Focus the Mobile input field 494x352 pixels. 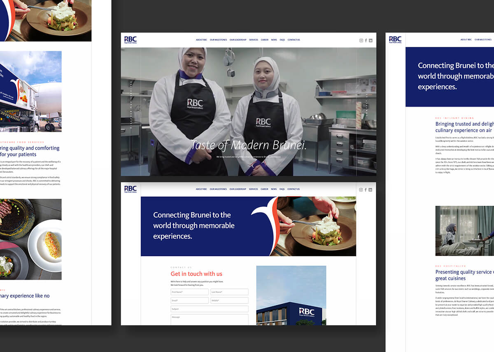229,301
